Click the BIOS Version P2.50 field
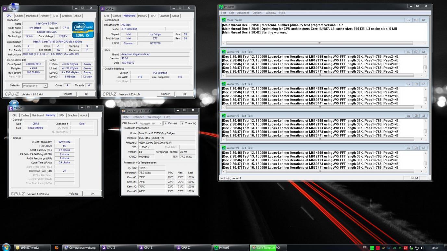The image size is (447, 251). click(155, 58)
